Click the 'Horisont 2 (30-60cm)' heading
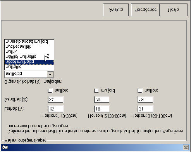The image size is (191, 152). (x=107, y=116)
